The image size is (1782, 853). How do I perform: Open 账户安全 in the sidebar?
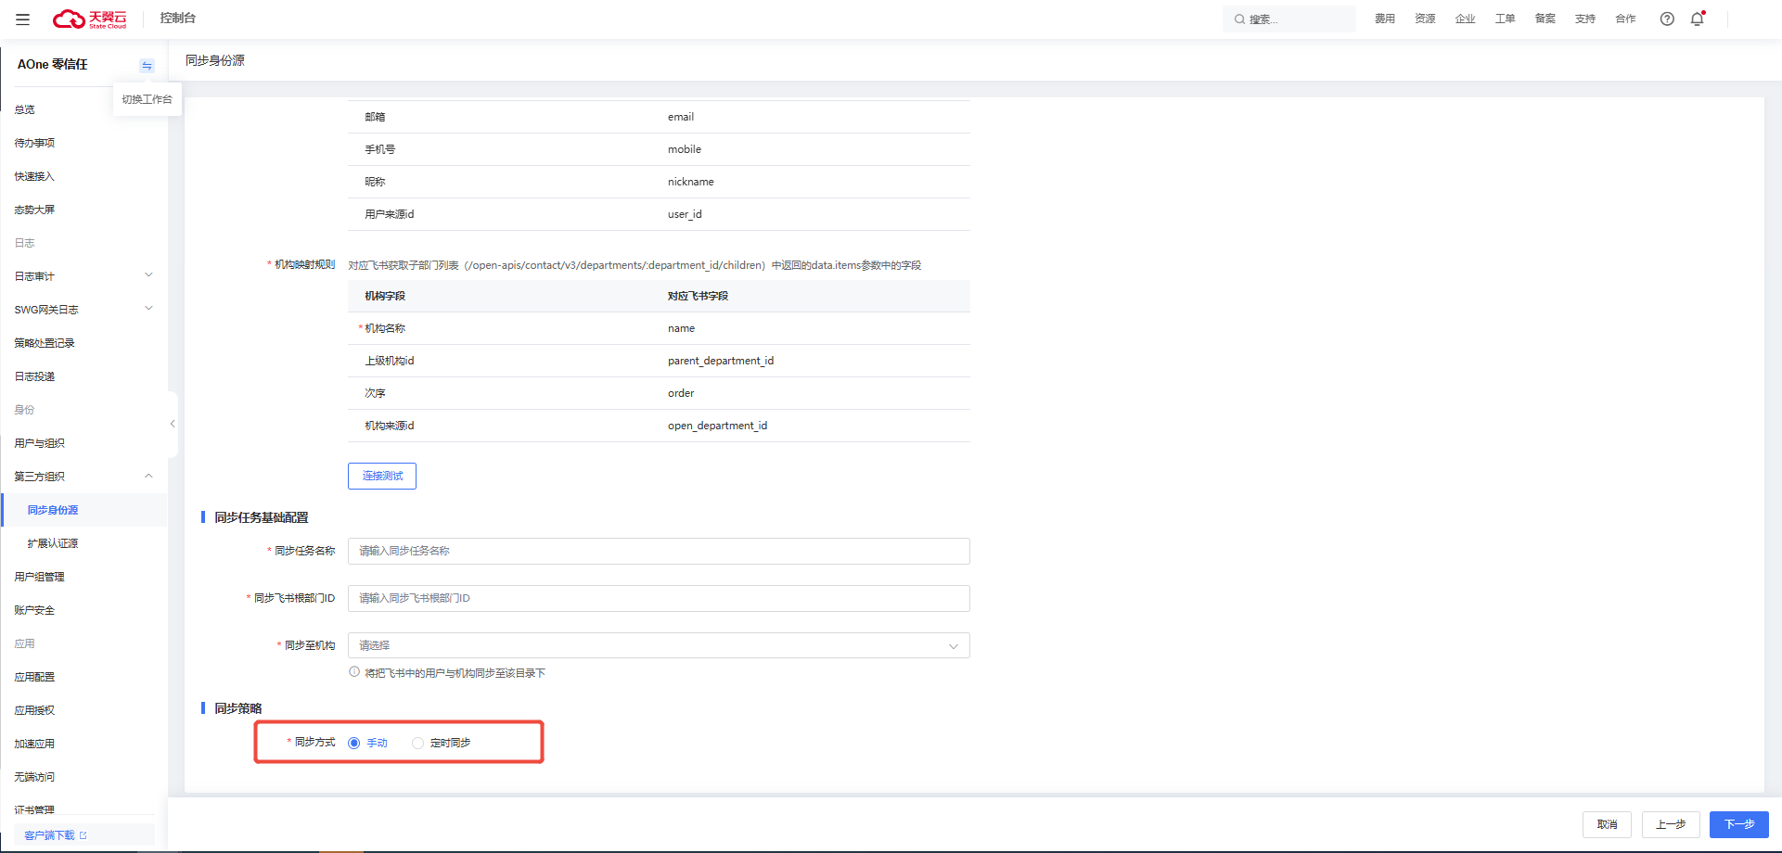[34, 610]
